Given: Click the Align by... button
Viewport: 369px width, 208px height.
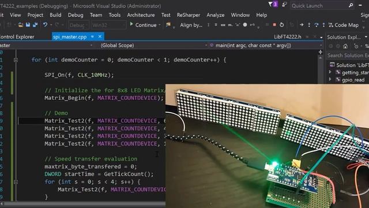Looking at the screenshot, I should 191,25.
